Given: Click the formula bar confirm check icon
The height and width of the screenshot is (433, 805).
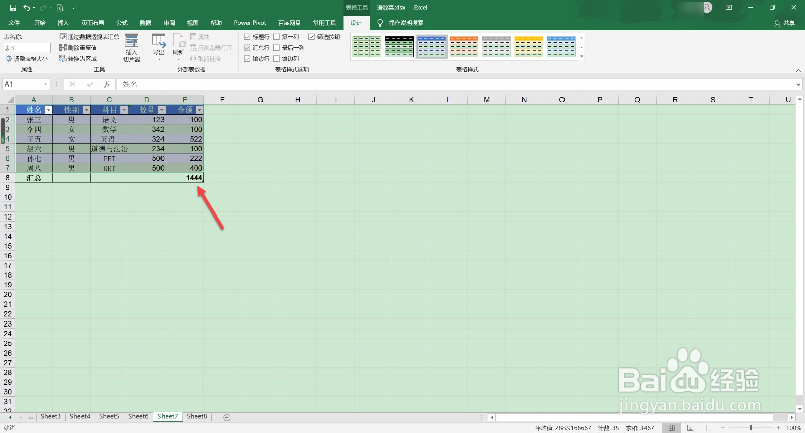Looking at the screenshot, I should tap(90, 84).
